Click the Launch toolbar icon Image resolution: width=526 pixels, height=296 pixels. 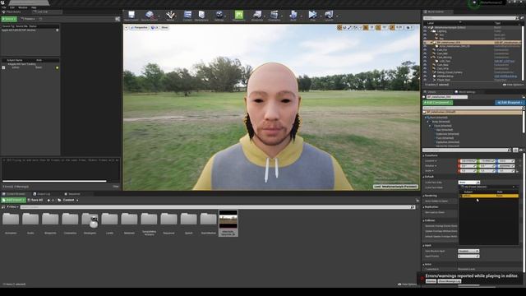pos(329,16)
